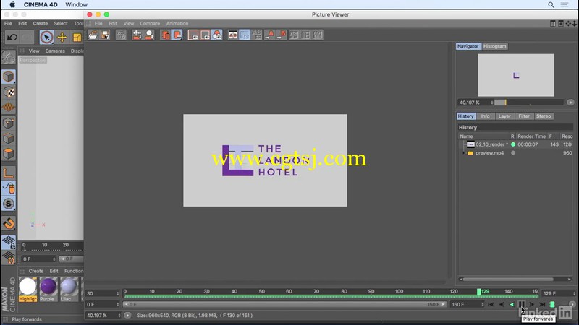This screenshot has width=579, height=325.
Task: Open the Filter tab
Action: pos(524,116)
